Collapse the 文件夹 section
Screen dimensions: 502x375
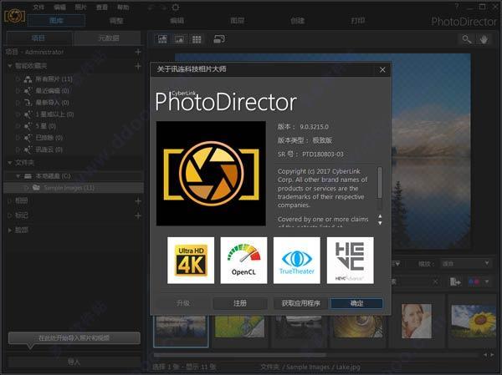point(8,163)
